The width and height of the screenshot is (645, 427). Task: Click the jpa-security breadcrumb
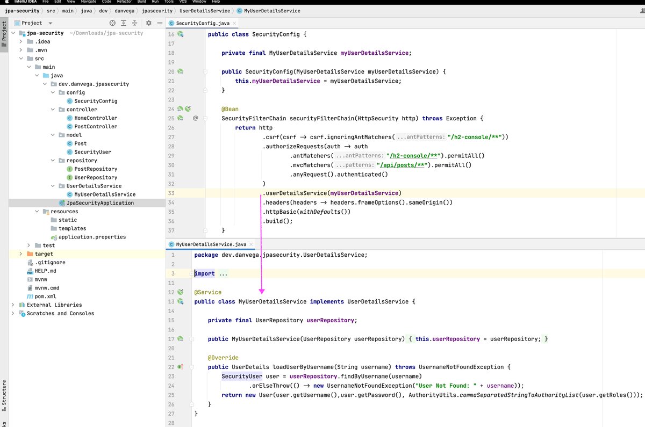pyautogui.click(x=21, y=11)
